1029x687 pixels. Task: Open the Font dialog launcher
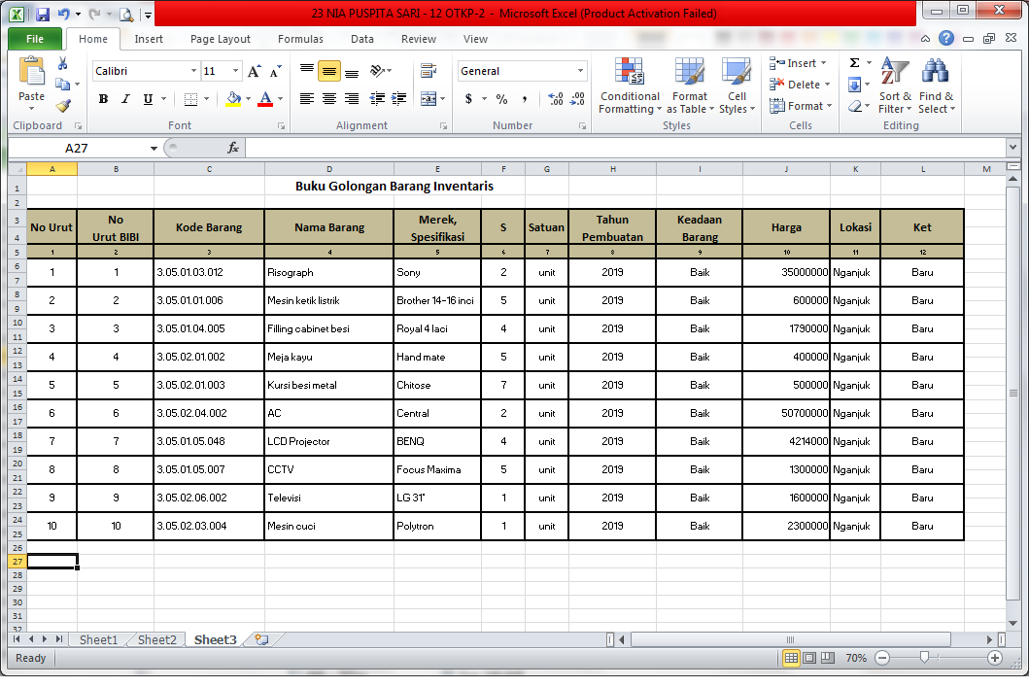[x=282, y=126]
